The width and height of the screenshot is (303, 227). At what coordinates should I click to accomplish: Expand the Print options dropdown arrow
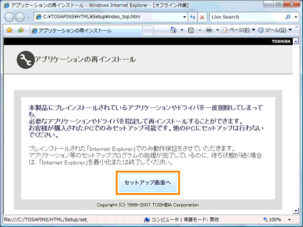(x=218, y=30)
